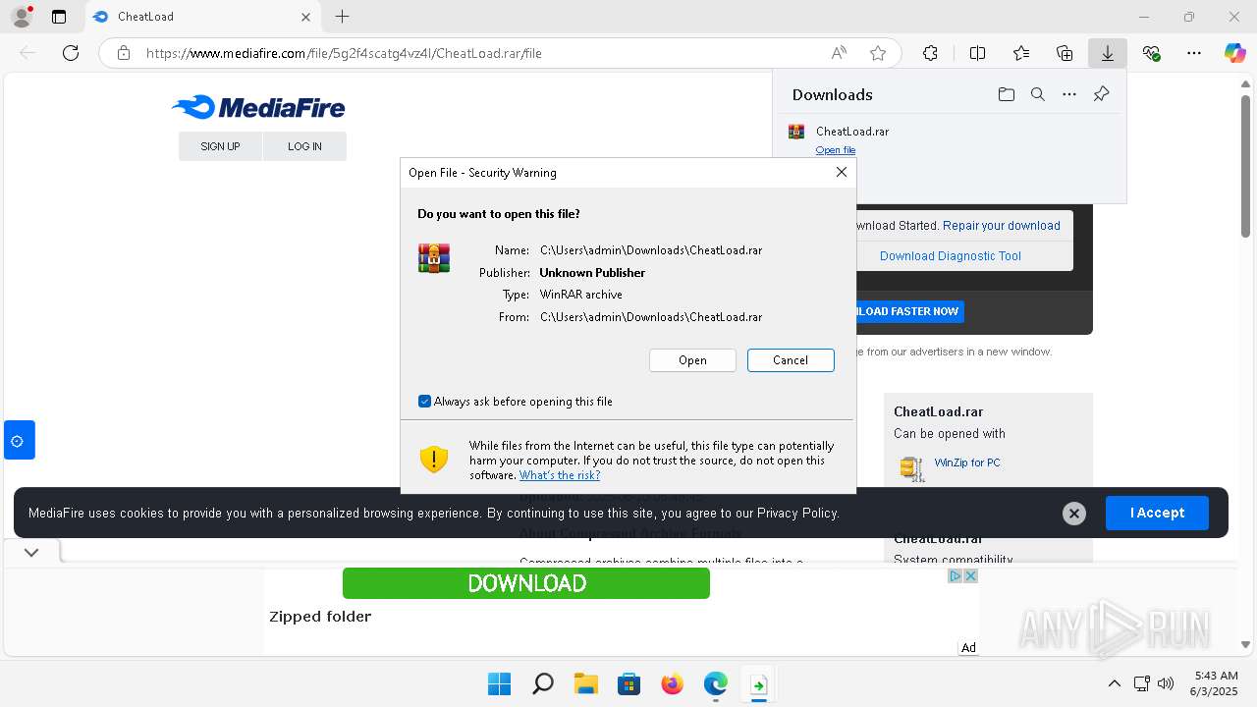Click the Read aloud icon
Image resolution: width=1257 pixels, height=707 pixels.
[x=839, y=53]
